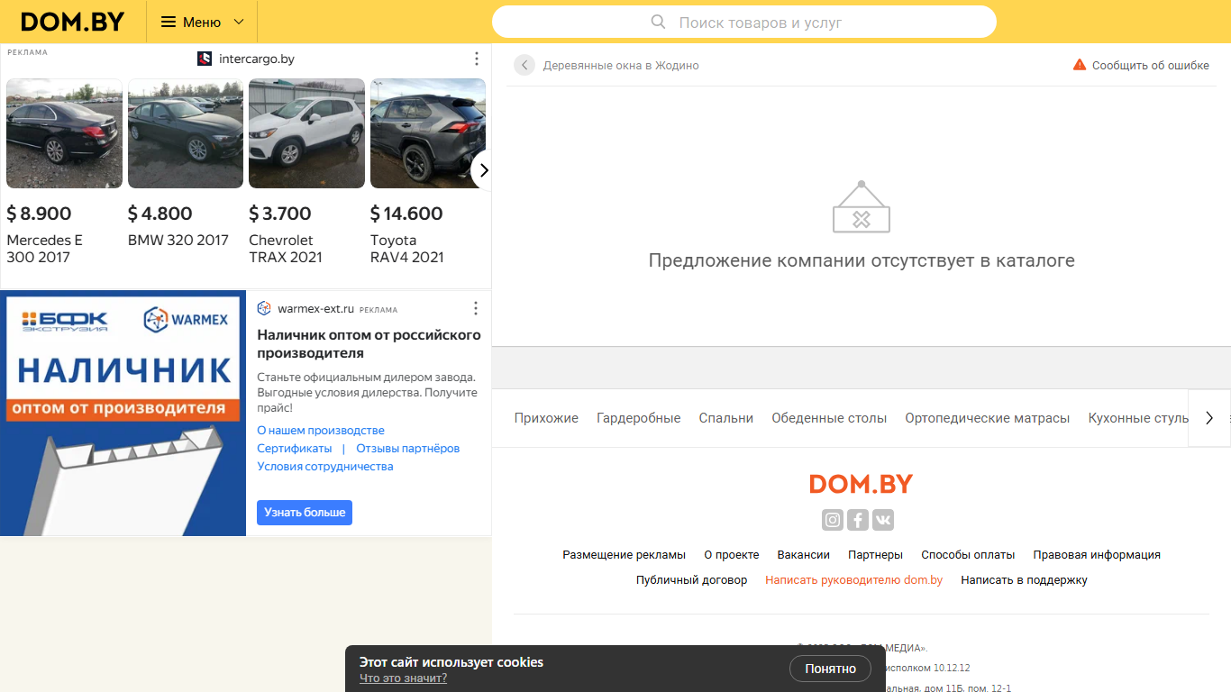Select the $ 8.900 price
The height and width of the screenshot is (692, 1231).
point(39,214)
